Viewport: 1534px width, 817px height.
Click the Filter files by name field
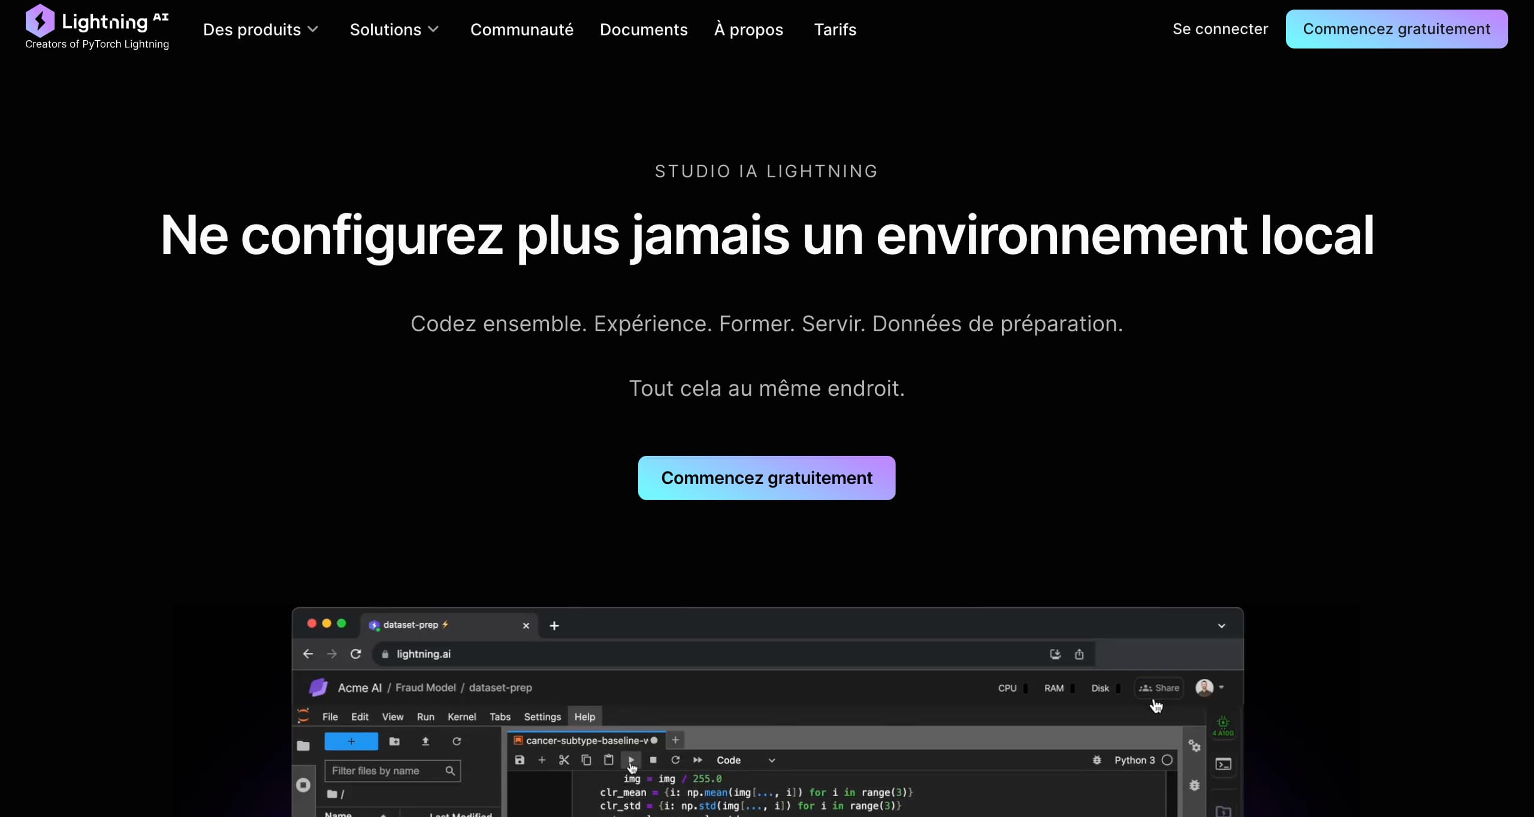pyautogui.click(x=392, y=771)
